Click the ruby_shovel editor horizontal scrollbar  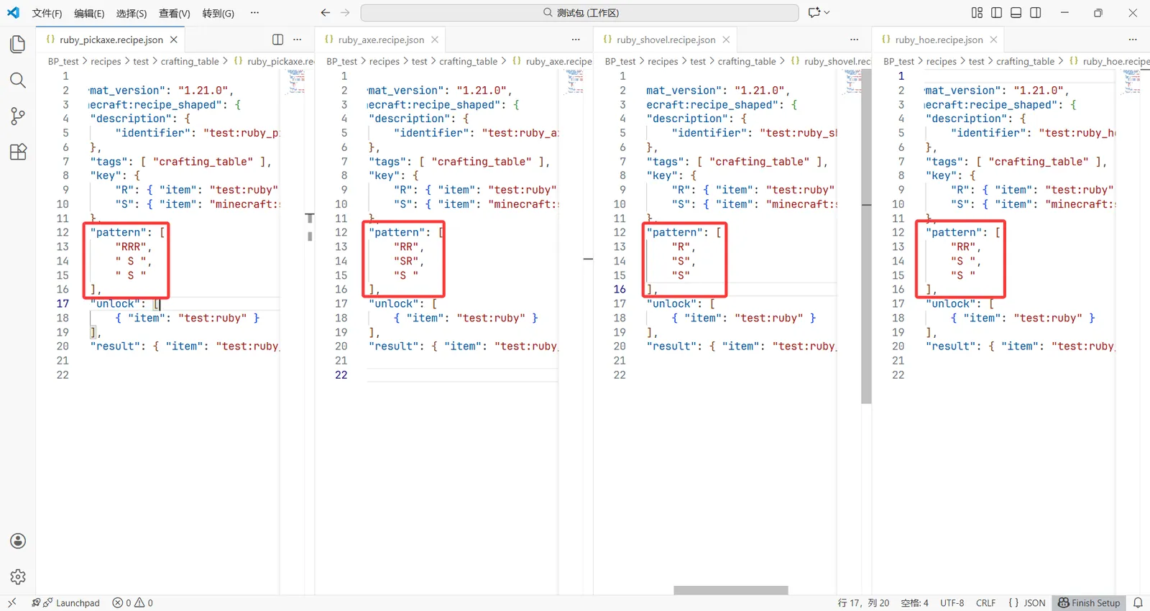coord(730,590)
